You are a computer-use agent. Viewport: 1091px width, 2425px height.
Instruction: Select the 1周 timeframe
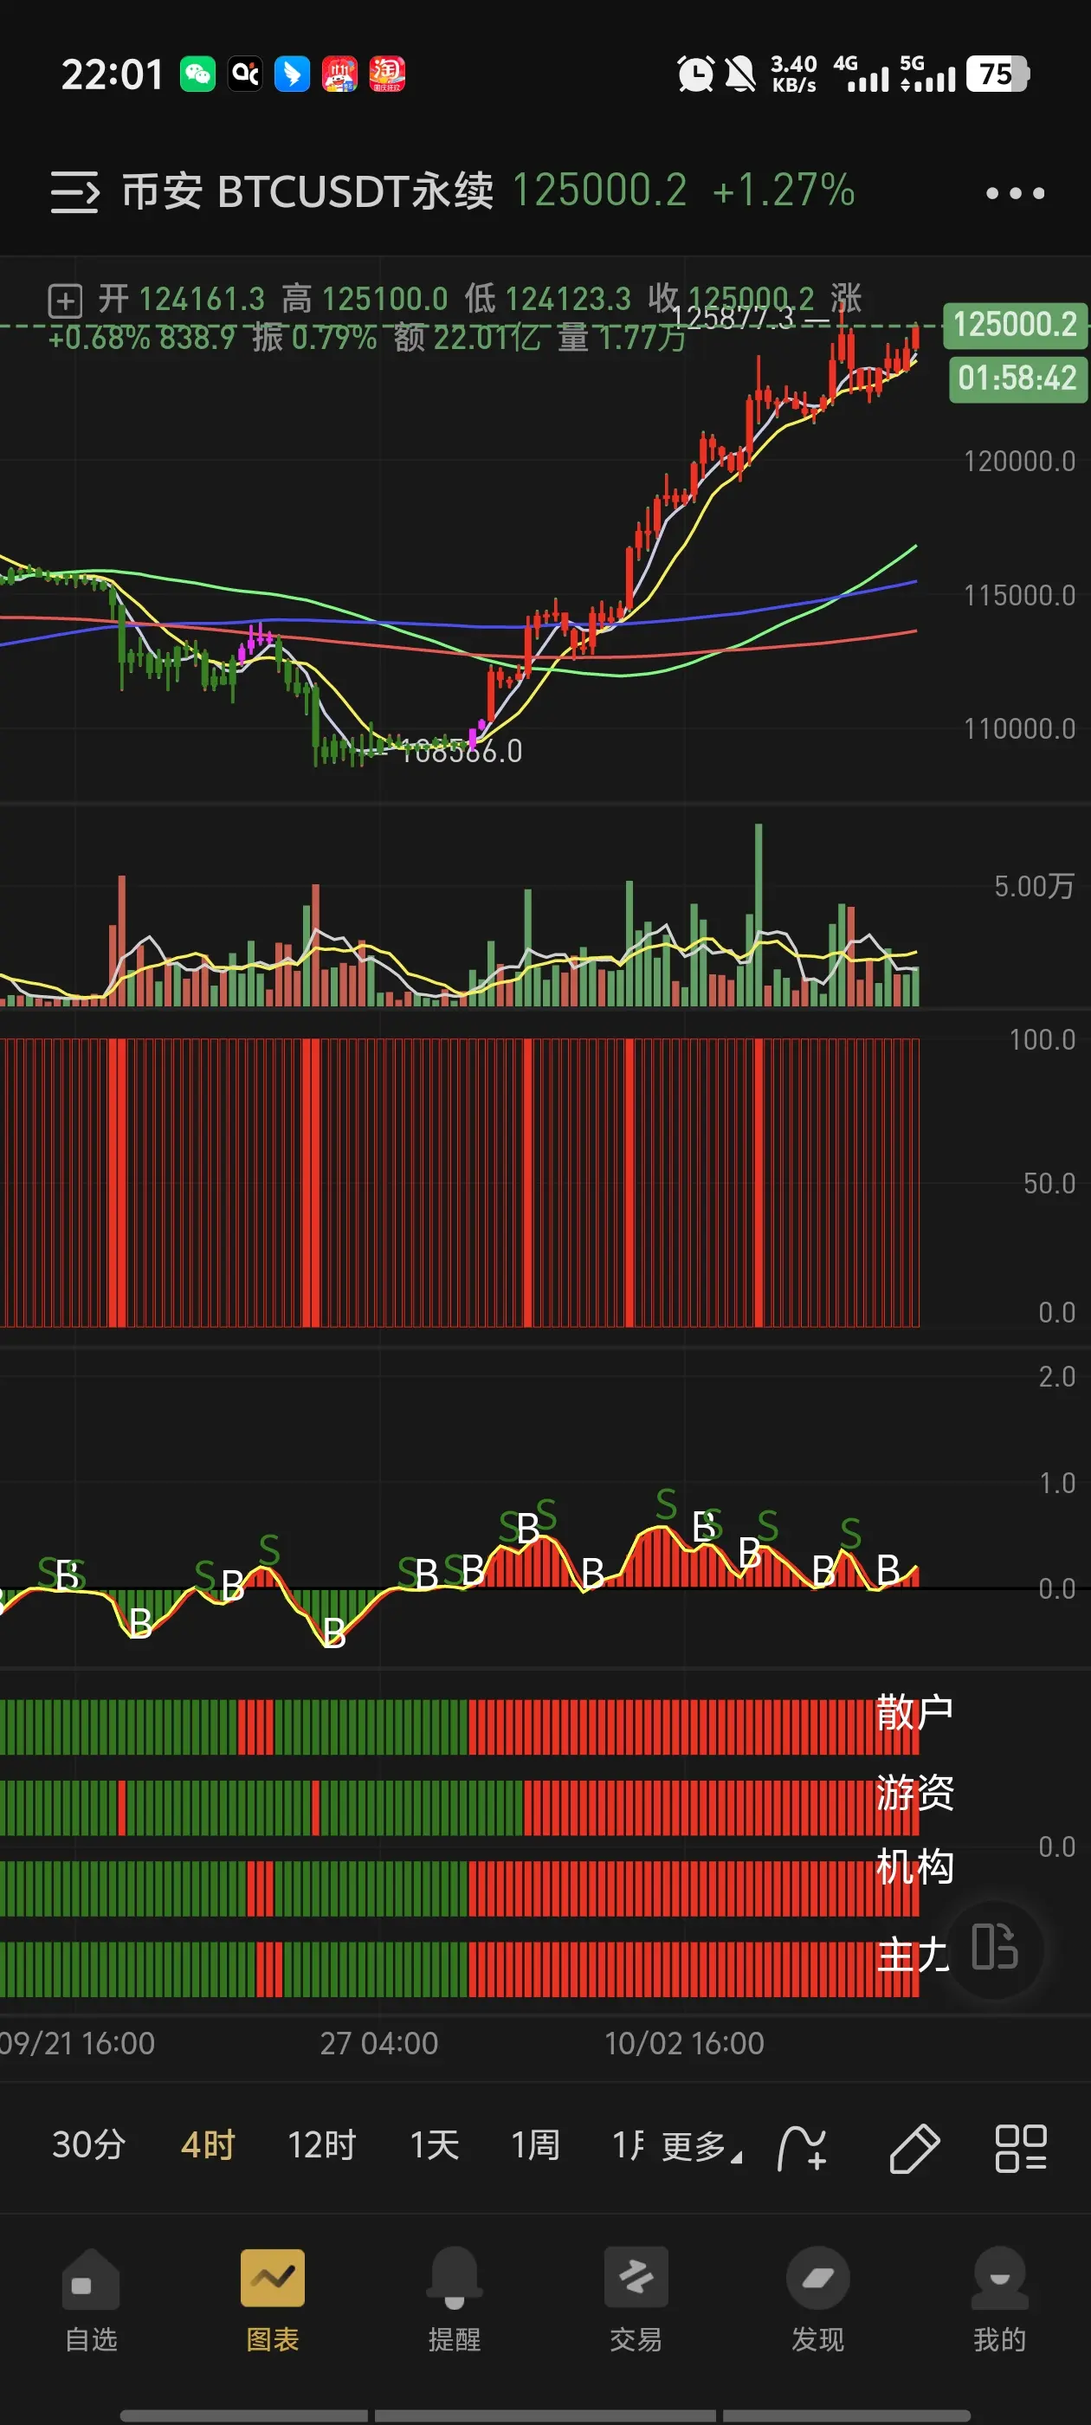(536, 2145)
